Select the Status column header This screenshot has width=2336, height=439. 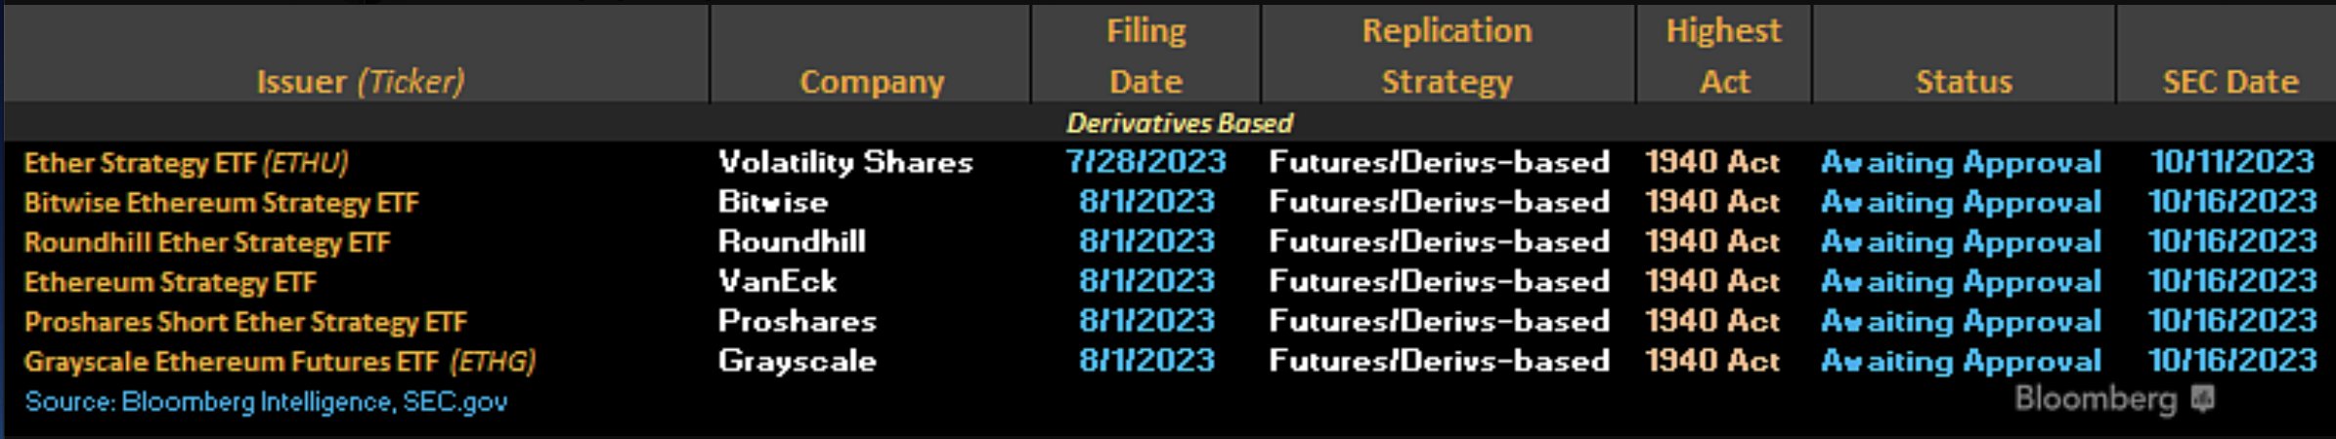[1964, 81]
